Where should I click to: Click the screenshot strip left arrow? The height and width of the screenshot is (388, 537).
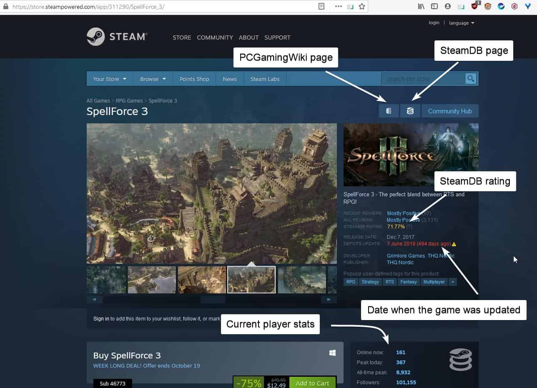click(x=94, y=299)
